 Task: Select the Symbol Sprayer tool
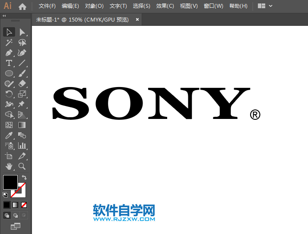(x=9, y=146)
